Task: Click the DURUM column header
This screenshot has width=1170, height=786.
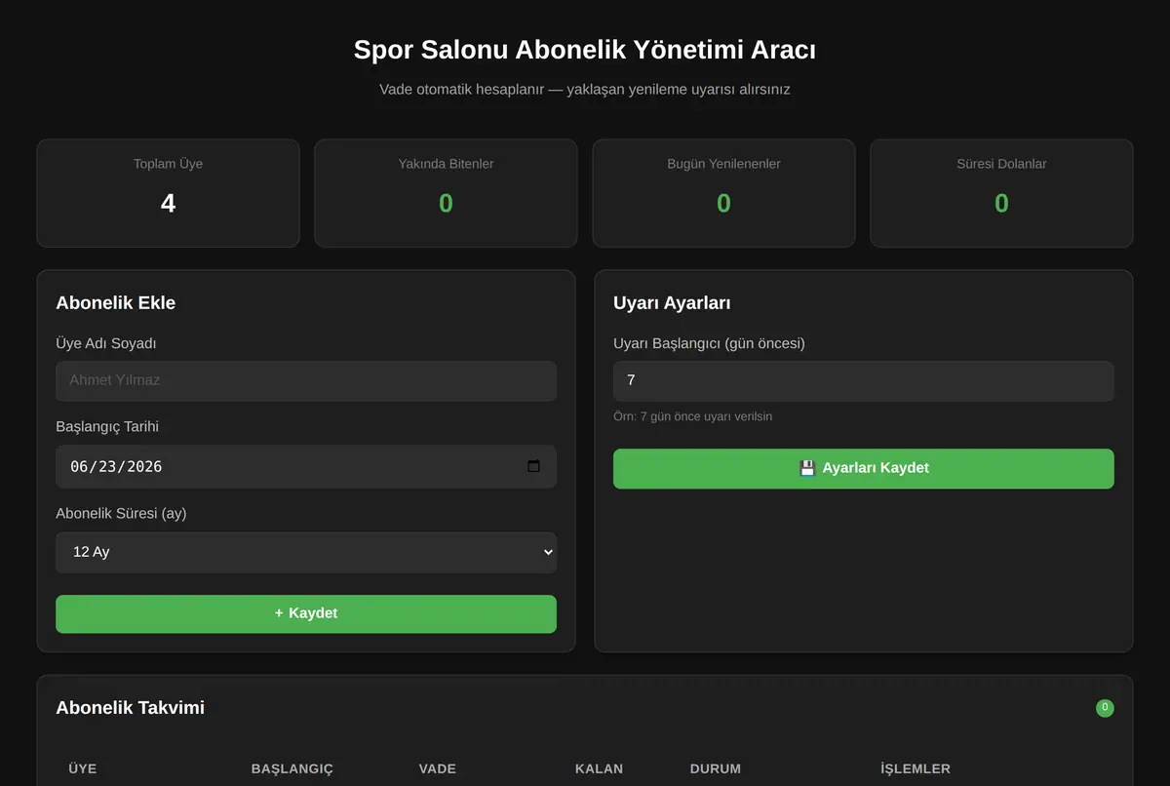Action: (x=716, y=768)
